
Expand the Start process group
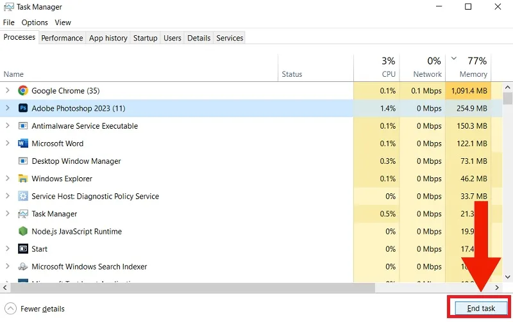[x=8, y=249]
